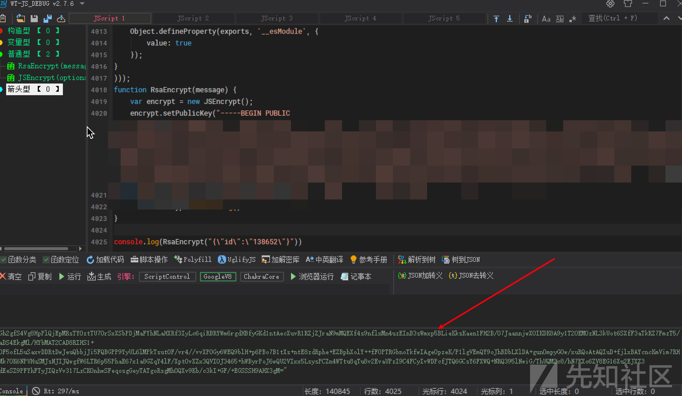Expand 构造型 function category node
Viewport: 682px width, 396px height.
[x=33, y=31]
